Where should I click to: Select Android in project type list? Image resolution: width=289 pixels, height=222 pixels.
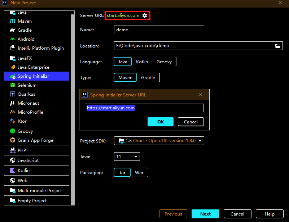click(37, 39)
